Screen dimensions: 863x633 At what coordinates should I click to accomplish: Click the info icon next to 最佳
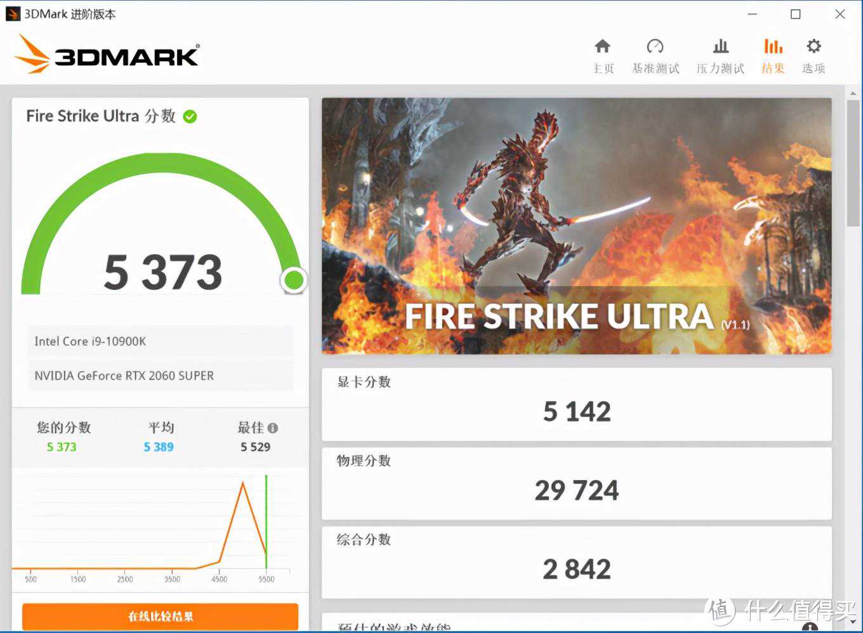[x=273, y=428]
